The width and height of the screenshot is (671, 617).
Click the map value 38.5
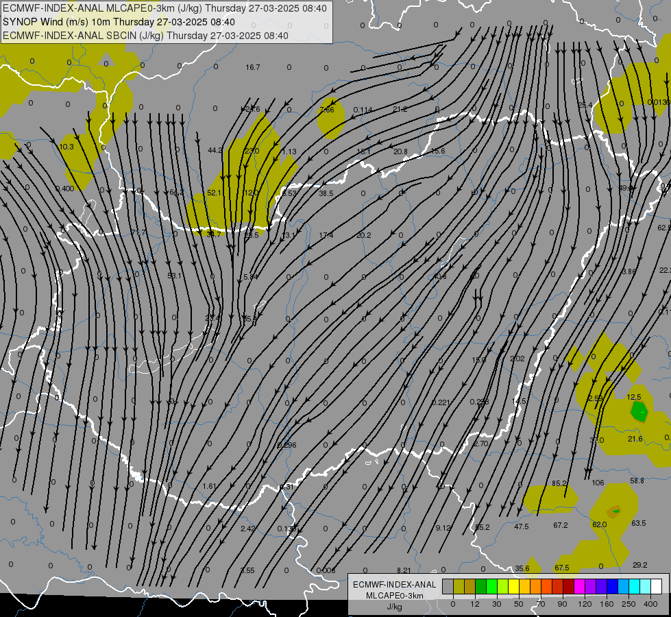[x=326, y=193]
